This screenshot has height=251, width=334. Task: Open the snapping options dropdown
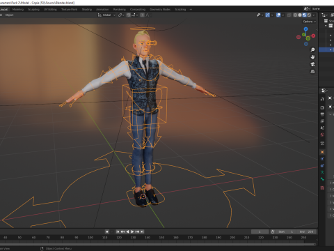click(x=135, y=15)
